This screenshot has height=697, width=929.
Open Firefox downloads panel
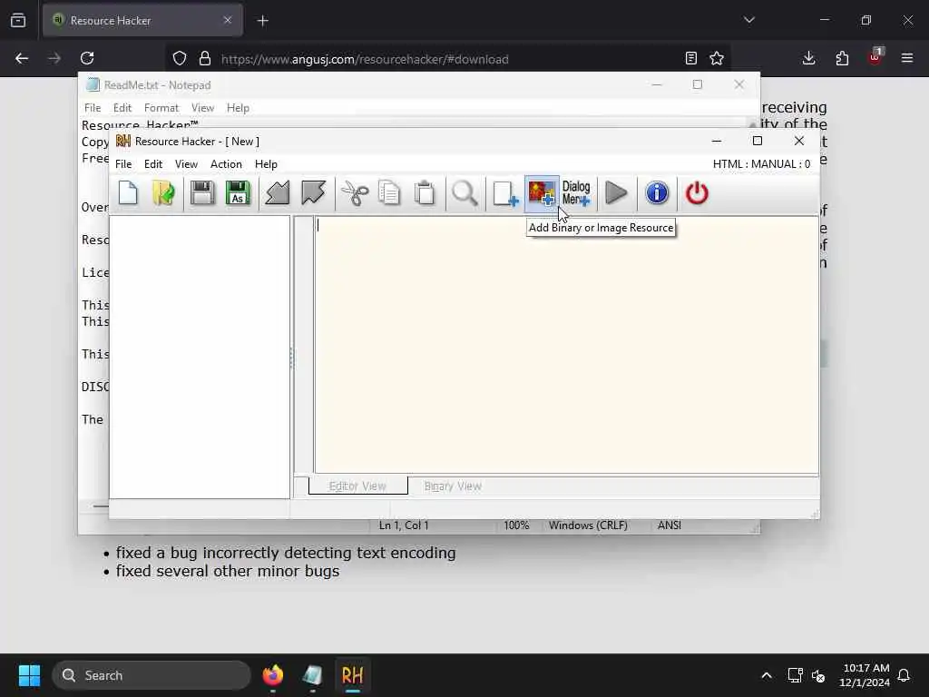click(808, 58)
